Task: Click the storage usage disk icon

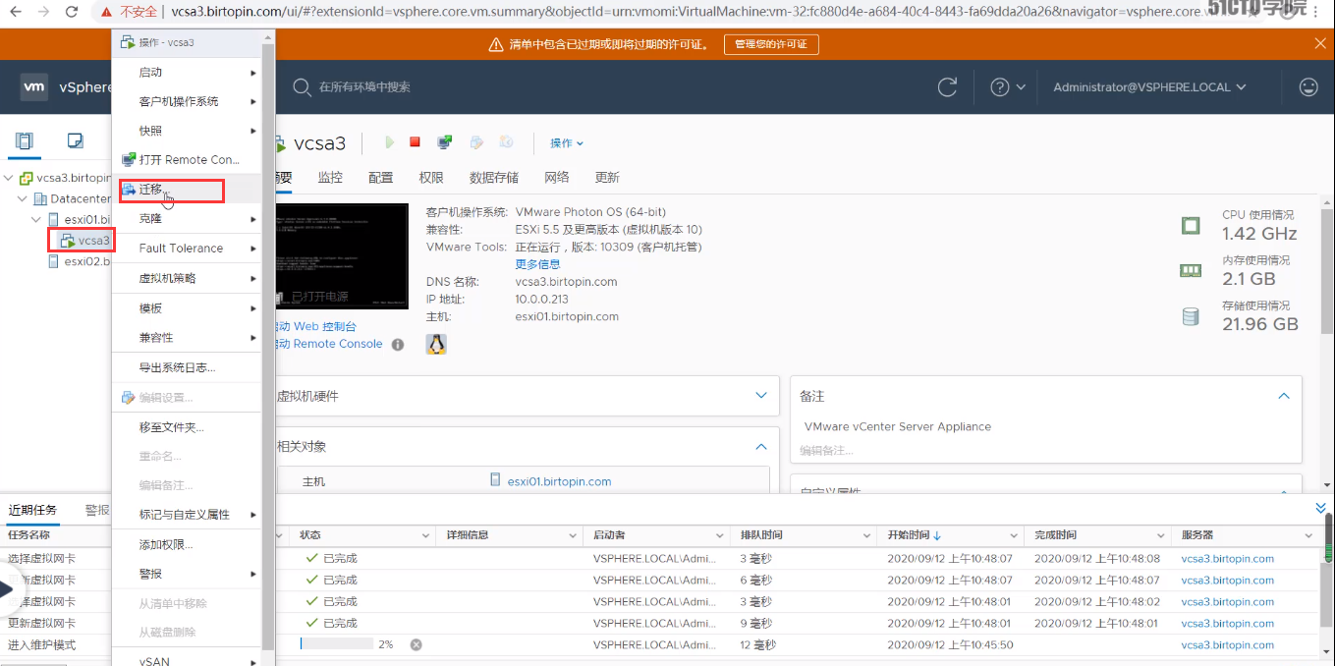Action: pos(1191,316)
